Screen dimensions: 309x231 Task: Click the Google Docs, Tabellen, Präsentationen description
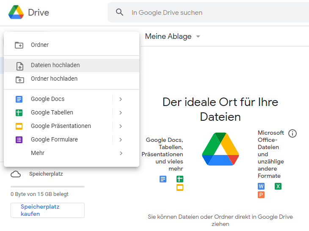tap(163, 154)
